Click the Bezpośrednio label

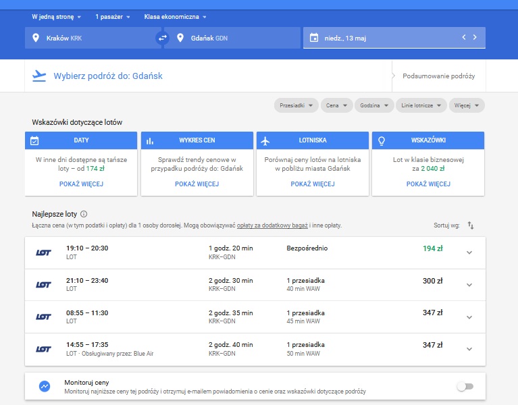click(307, 248)
